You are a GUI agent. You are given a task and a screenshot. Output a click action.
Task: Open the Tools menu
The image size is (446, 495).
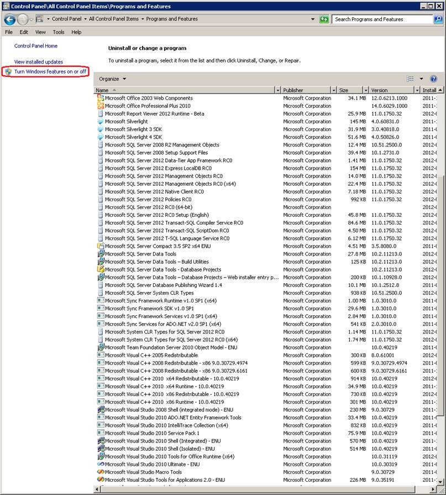[59, 32]
